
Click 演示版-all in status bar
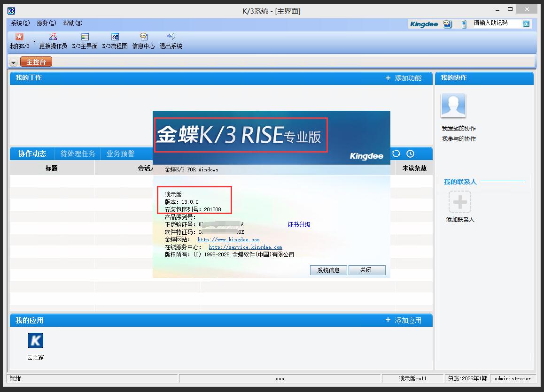pos(412,379)
